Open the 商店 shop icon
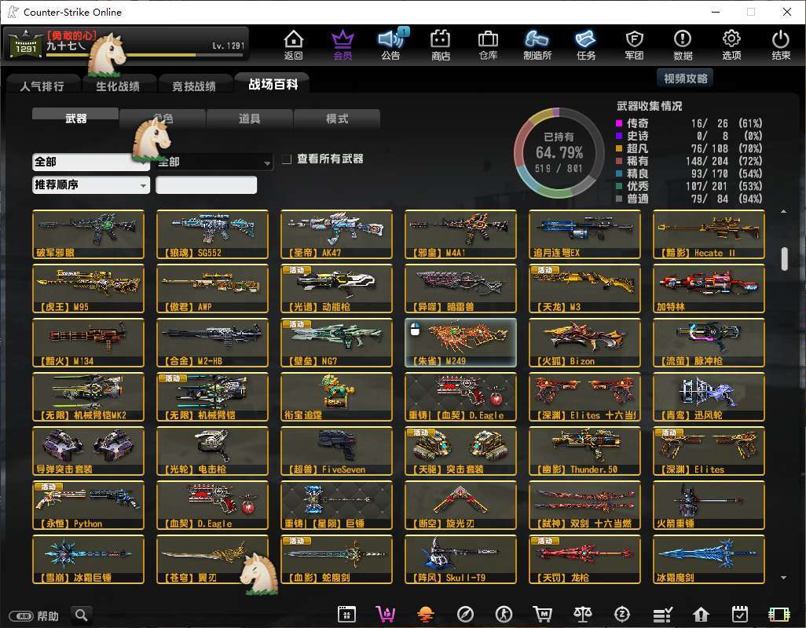 [x=441, y=44]
